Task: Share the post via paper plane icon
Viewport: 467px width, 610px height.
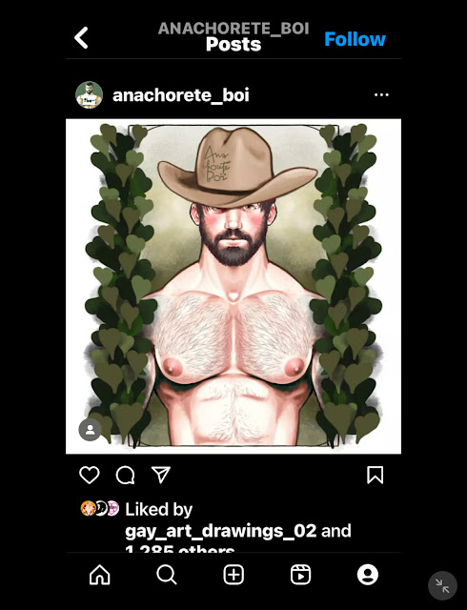Action: tap(161, 475)
